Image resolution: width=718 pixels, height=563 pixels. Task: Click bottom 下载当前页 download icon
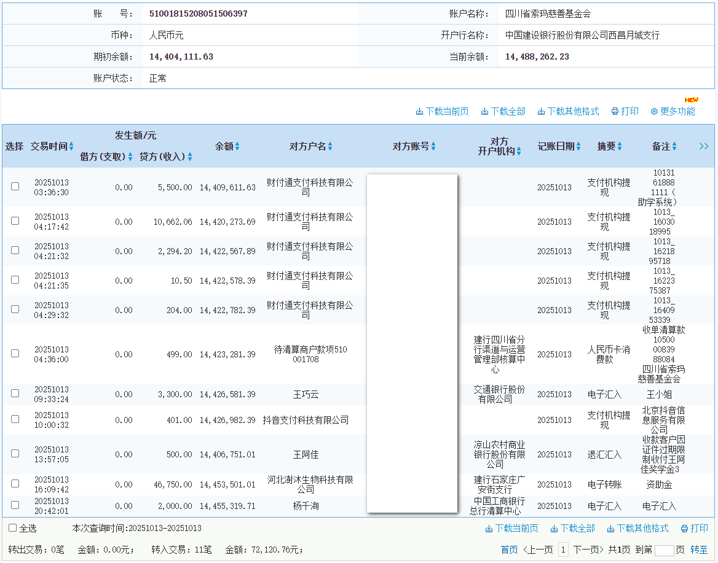click(x=489, y=529)
